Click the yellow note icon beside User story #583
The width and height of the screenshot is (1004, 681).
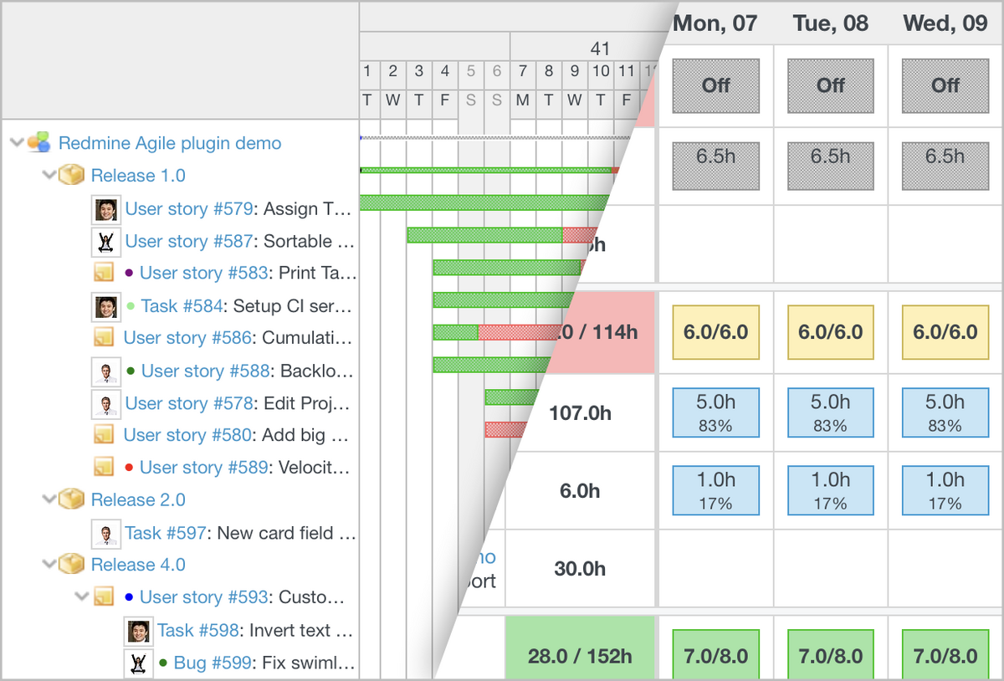[104, 274]
